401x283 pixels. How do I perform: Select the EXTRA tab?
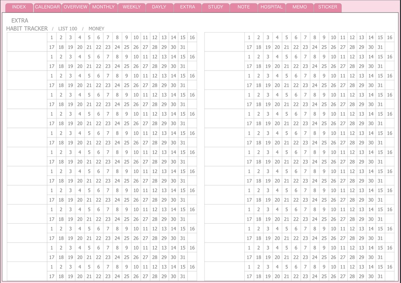(x=188, y=7)
